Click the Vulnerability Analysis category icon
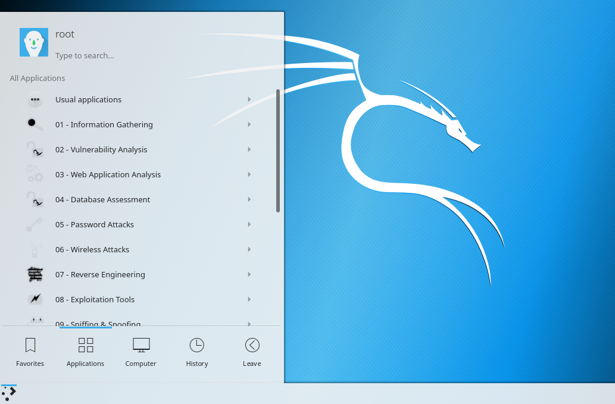 point(35,150)
